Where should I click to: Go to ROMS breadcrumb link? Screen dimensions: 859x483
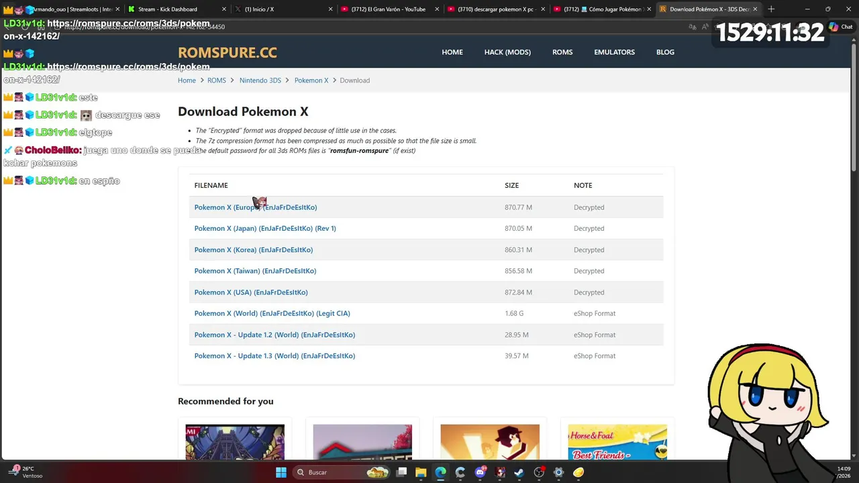217,80
